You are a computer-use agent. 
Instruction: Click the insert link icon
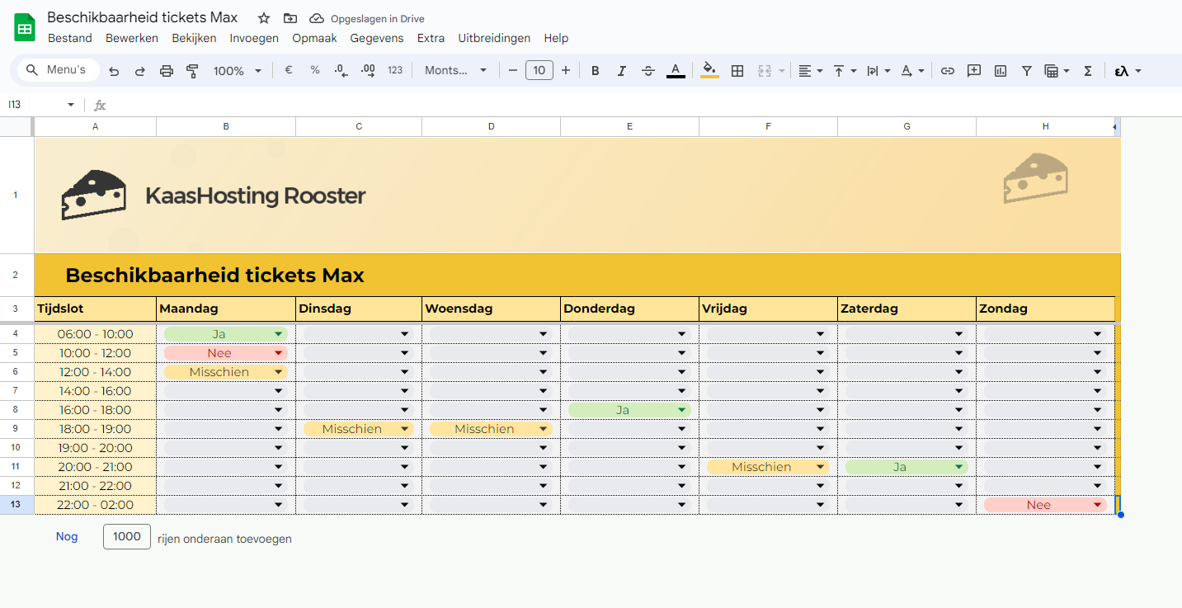948,71
